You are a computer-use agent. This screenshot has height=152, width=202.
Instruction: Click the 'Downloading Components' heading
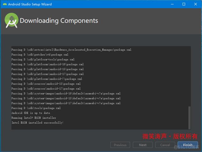(x=59, y=21)
